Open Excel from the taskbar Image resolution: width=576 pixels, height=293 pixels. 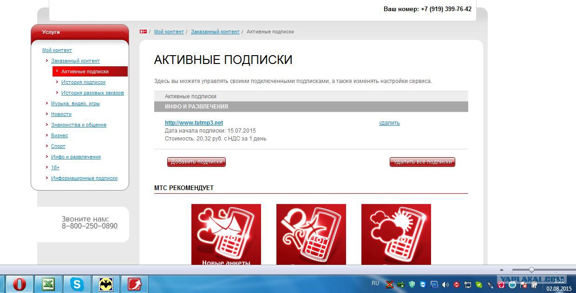tap(49, 284)
